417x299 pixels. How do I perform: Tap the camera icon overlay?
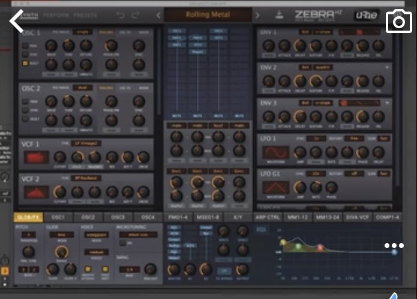[398, 21]
